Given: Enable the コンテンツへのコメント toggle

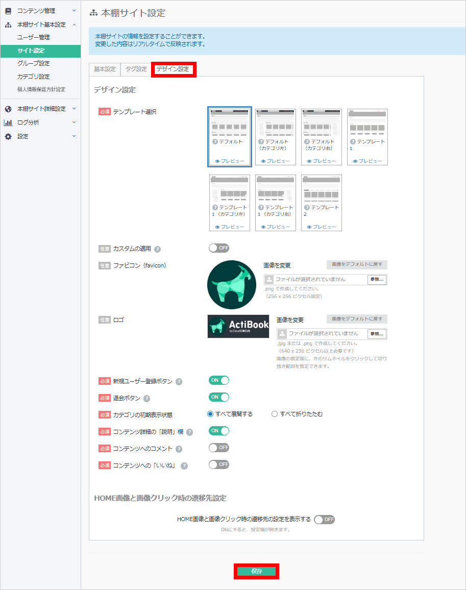Looking at the screenshot, I should (x=218, y=448).
